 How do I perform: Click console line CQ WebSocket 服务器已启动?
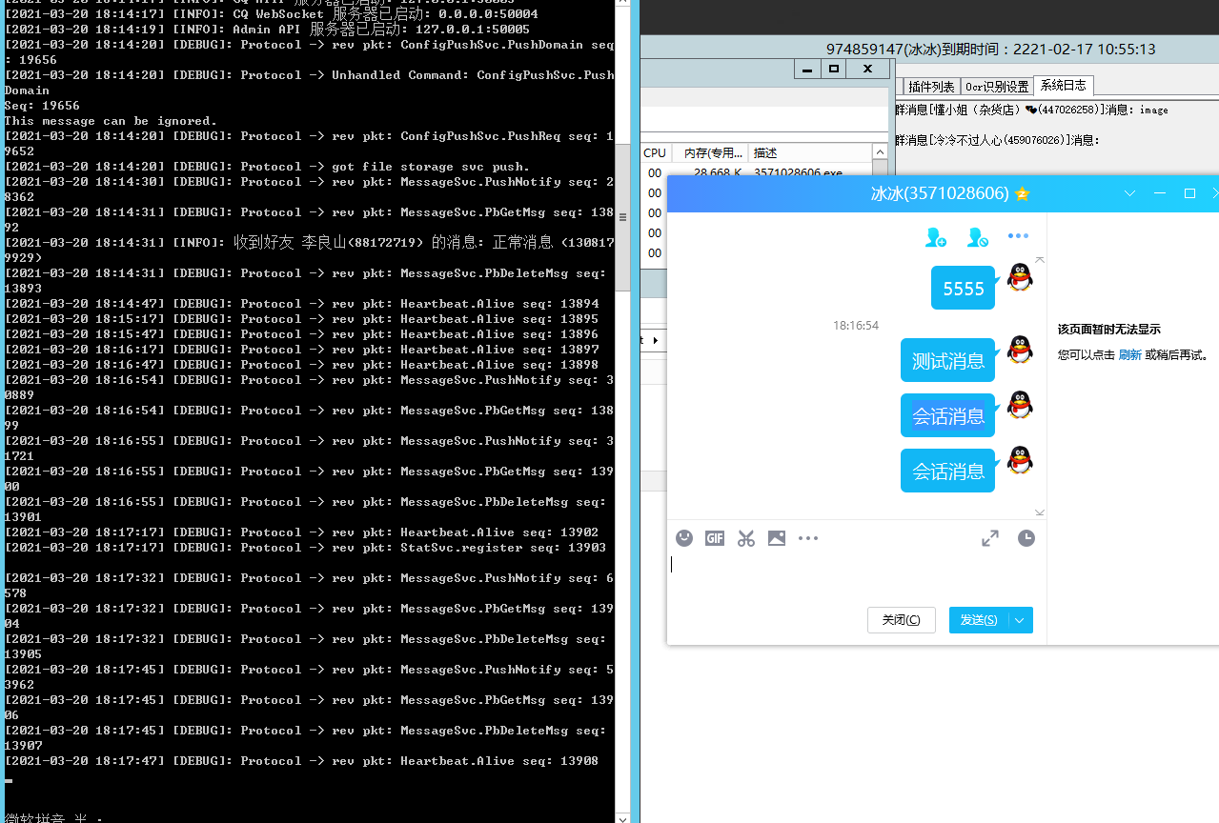pos(271,14)
